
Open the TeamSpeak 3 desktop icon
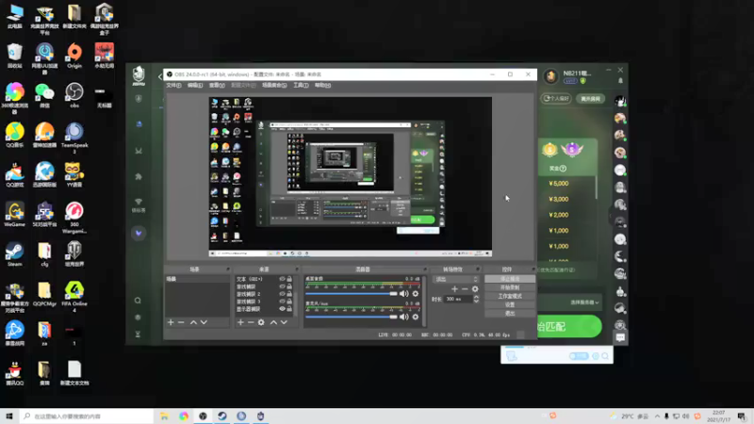coord(74,138)
